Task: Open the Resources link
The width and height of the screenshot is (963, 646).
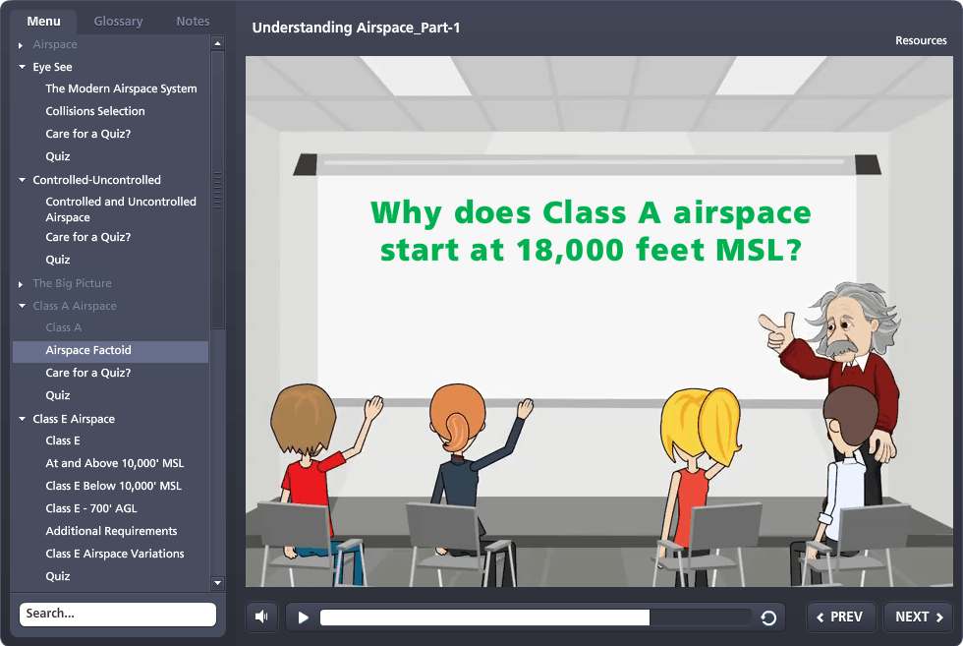Action: [921, 40]
